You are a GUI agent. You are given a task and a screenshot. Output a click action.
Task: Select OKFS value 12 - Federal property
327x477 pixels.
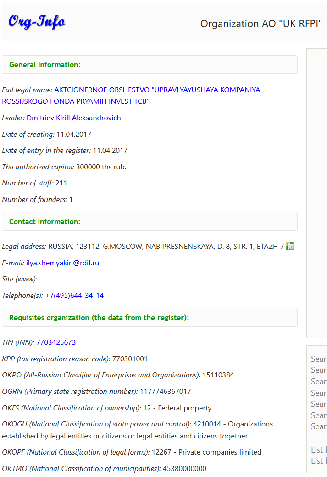(177, 408)
